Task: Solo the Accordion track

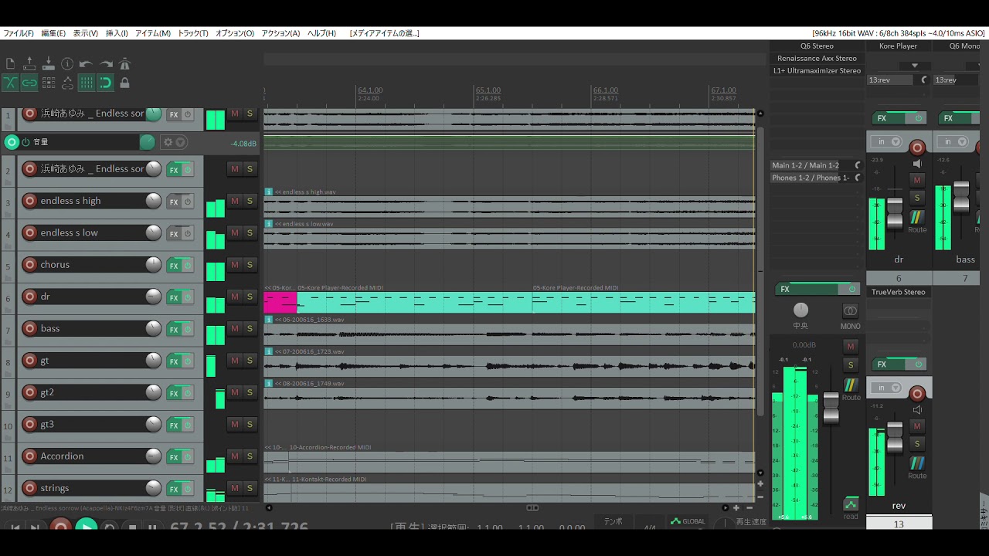Action: tap(250, 456)
